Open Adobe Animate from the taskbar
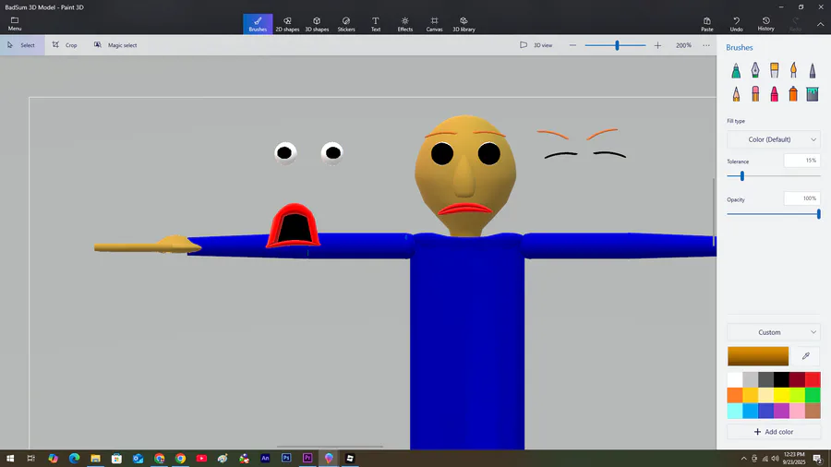 (x=265, y=459)
